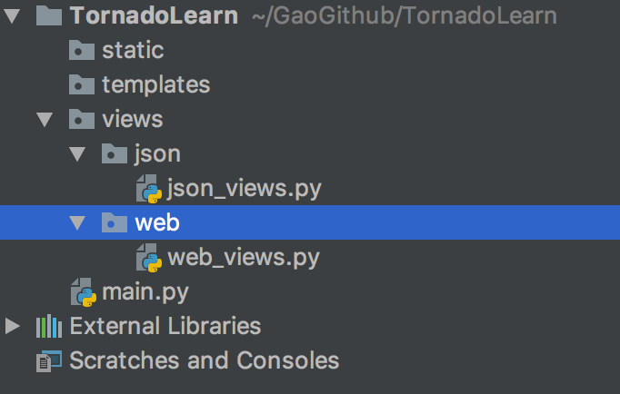This screenshot has height=394, width=620.
Task: Collapse the TornadoLearn project root
Action: tap(11, 16)
